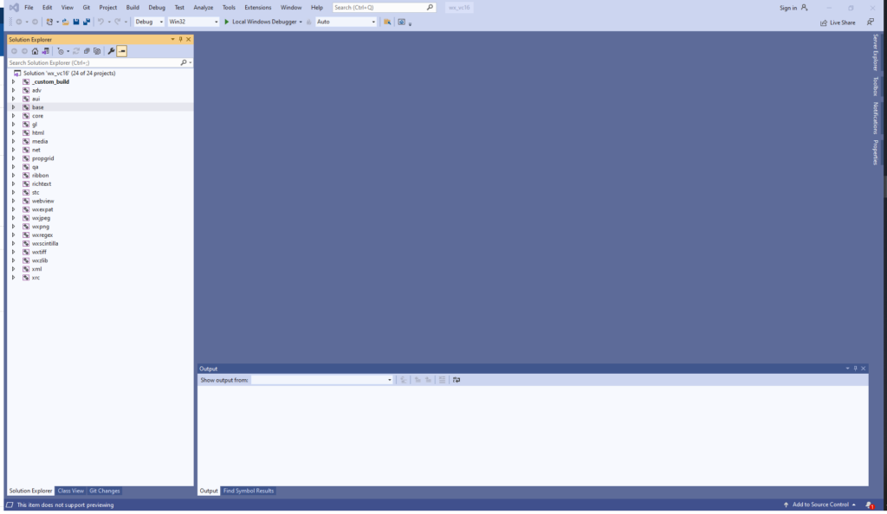Switch to Find Symbol Results tab
The width and height of the screenshot is (887, 514).
tap(249, 491)
